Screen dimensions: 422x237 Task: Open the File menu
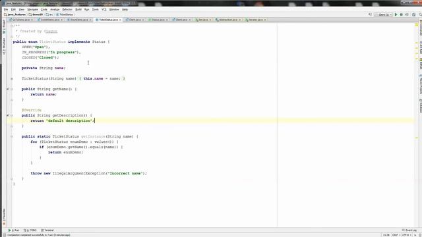[6, 9]
